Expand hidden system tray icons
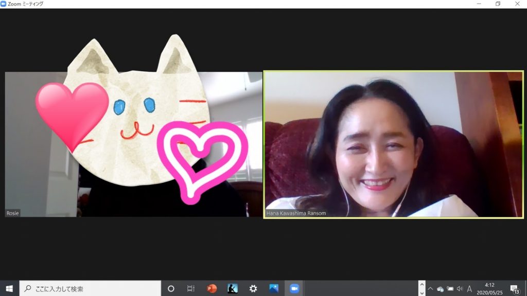The width and height of the screenshot is (527, 296). pyautogui.click(x=430, y=289)
